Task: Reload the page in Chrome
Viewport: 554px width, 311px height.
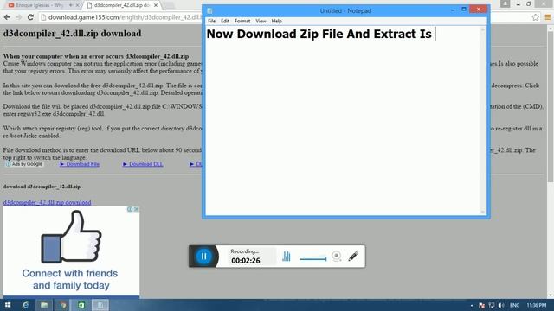Action: pyautogui.click(x=30, y=17)
